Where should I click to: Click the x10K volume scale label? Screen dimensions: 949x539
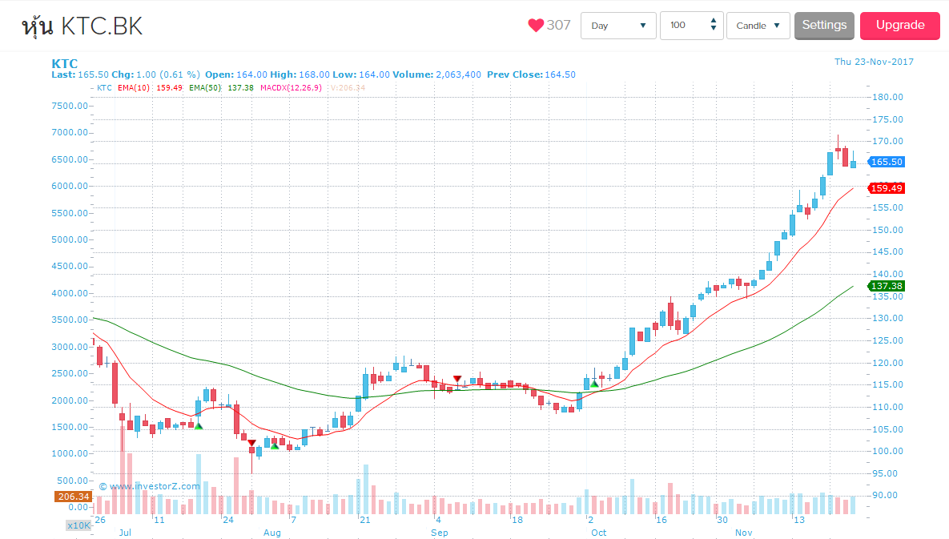point(78,525)
